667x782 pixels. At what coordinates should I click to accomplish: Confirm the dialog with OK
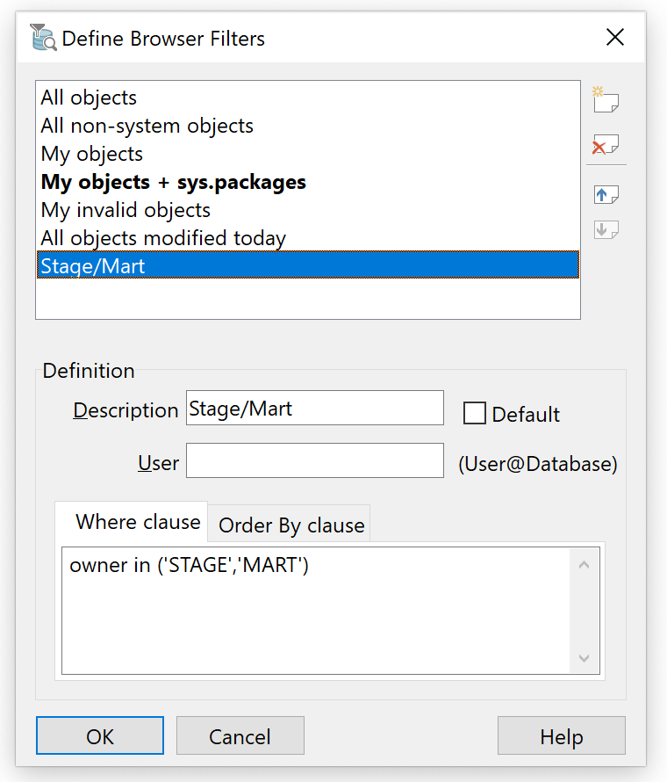(x=100, y=735)
